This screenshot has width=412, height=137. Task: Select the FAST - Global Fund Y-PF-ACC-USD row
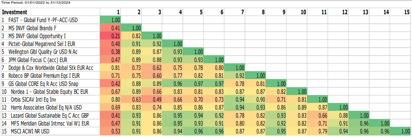43,20
